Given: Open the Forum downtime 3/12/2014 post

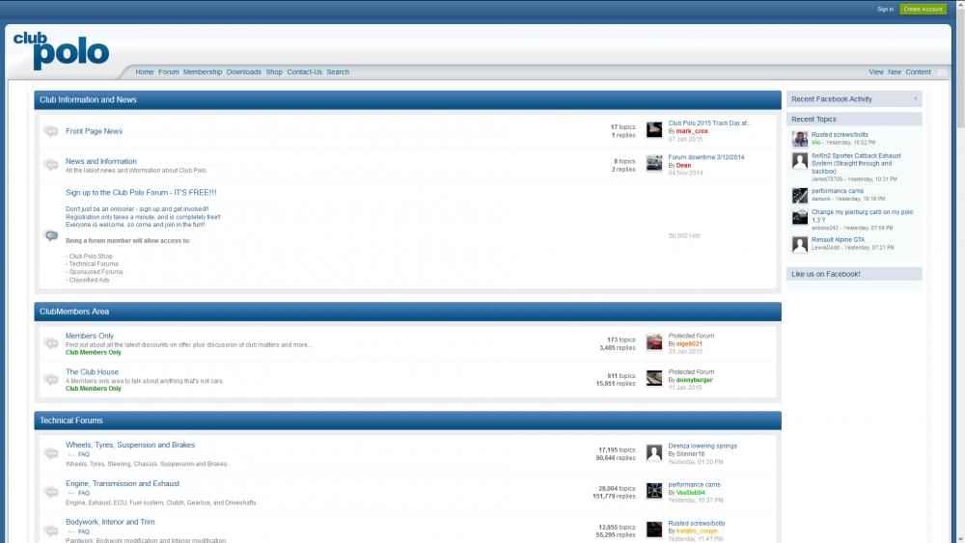Looking at the screenshot, I should 706,157.
